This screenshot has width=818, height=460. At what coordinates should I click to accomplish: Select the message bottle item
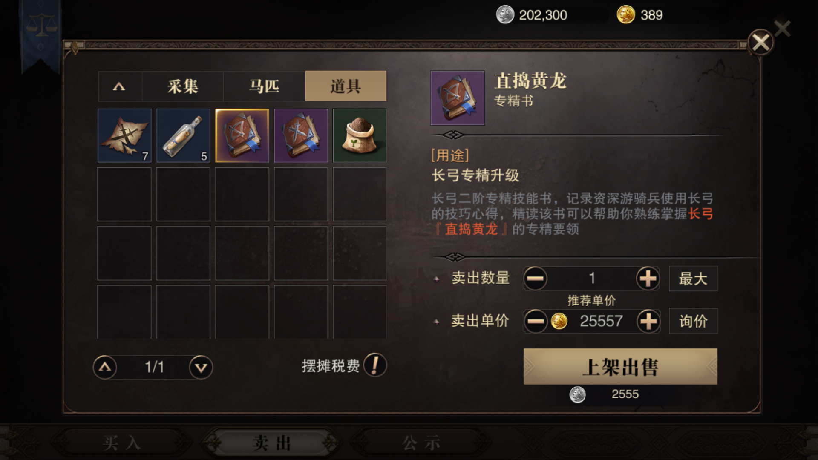coord(183,135)
